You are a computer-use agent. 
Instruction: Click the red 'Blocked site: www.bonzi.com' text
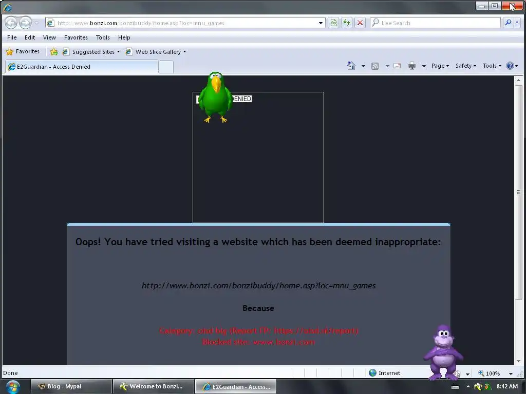tap(259, 342)
